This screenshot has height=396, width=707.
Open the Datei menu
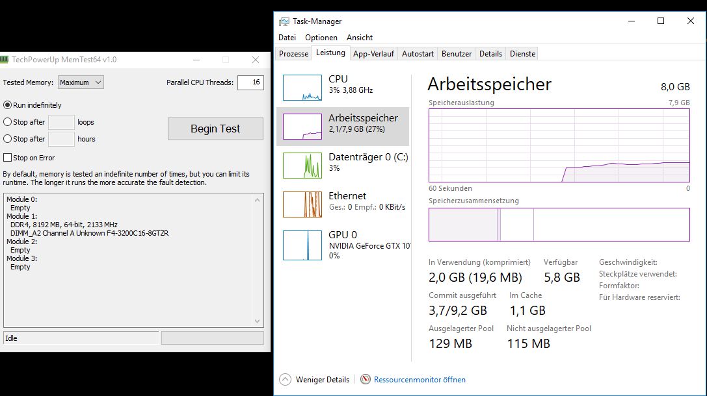point(287,38)
